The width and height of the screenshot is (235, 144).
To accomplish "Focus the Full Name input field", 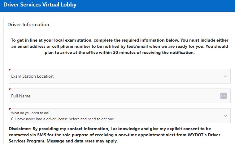I will point(120,96).
